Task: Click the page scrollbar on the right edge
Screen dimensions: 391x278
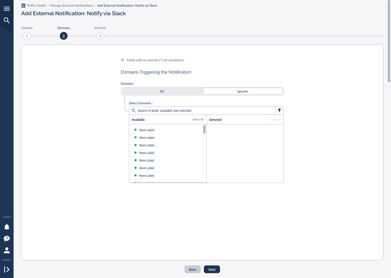Action: 389,41
